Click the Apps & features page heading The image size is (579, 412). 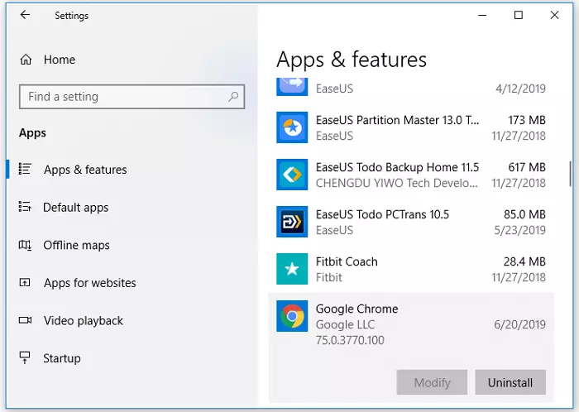coord(352,60)
